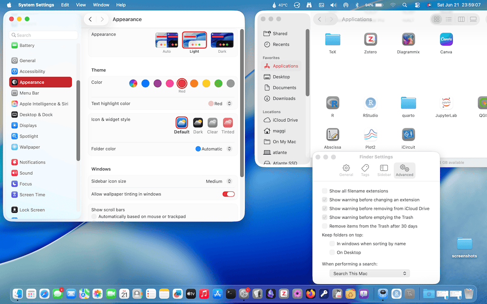
Task: Toggle warning before removing from iCloud Drive
Action: (x=325, y=209)
